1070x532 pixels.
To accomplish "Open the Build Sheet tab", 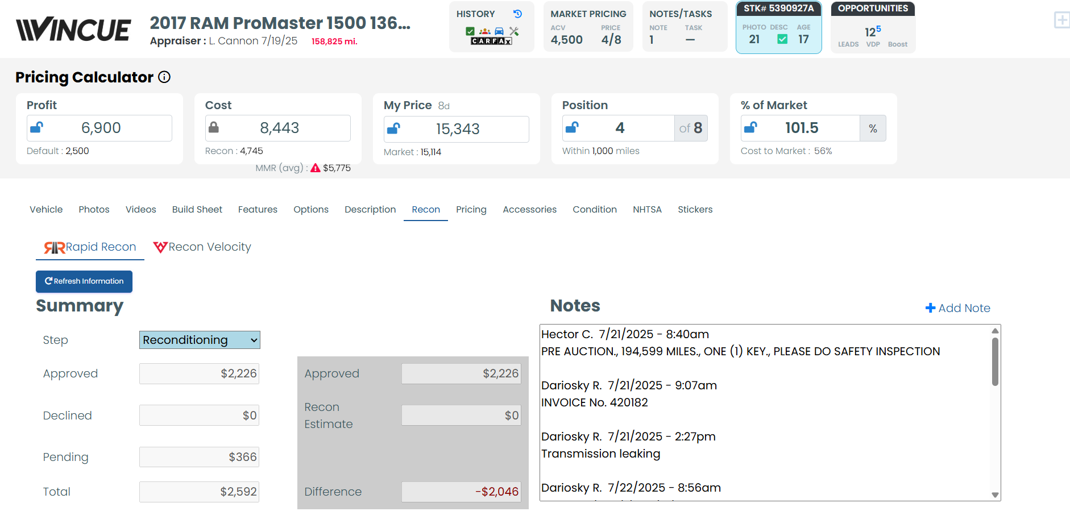I will click(197, 209).
